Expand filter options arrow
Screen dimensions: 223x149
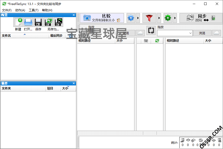pos(159,18)
